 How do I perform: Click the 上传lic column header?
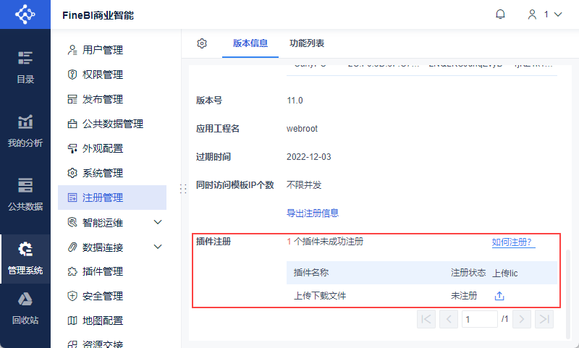pos(505,273)
